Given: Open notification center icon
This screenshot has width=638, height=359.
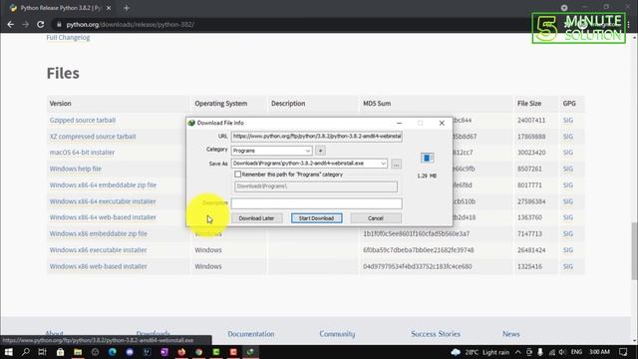Looking at the screenshot, I should pos(623,352).
